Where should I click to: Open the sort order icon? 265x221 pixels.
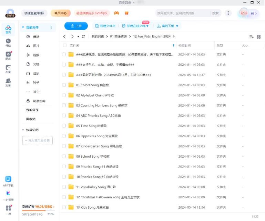click(251, 37)
